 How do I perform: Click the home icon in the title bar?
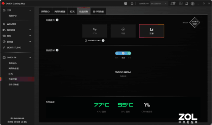click(x=132, y=3)
